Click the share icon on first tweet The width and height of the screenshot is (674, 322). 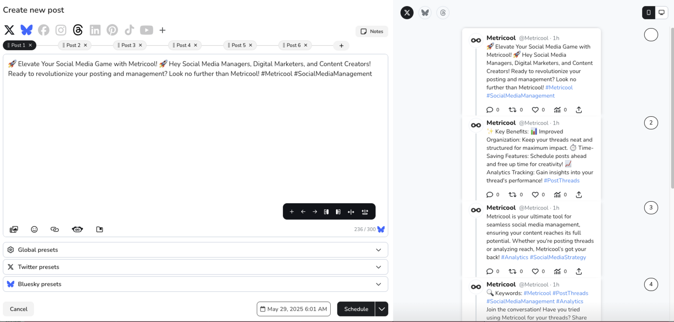[579, 110]
